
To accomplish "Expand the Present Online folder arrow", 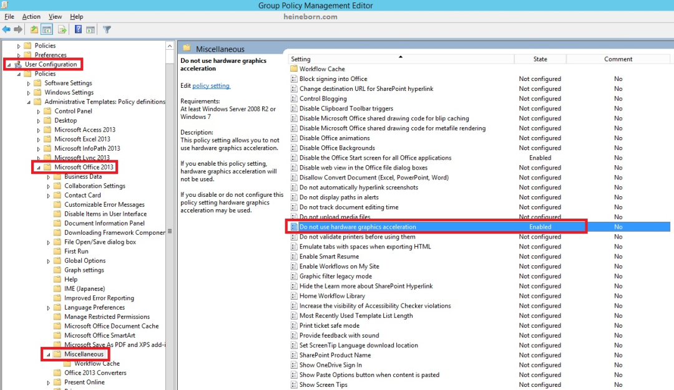I will point(48,383).
